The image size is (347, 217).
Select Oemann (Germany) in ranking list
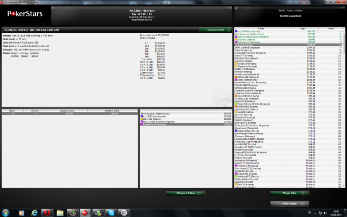[x=289, y=136]
